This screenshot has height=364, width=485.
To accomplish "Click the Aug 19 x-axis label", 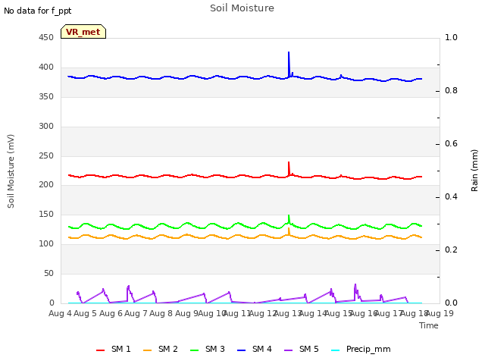I will pos(440,313).
